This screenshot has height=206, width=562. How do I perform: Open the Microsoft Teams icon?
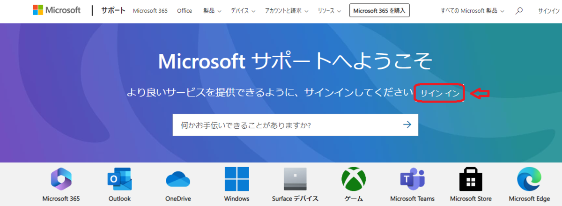coord(412,179)
